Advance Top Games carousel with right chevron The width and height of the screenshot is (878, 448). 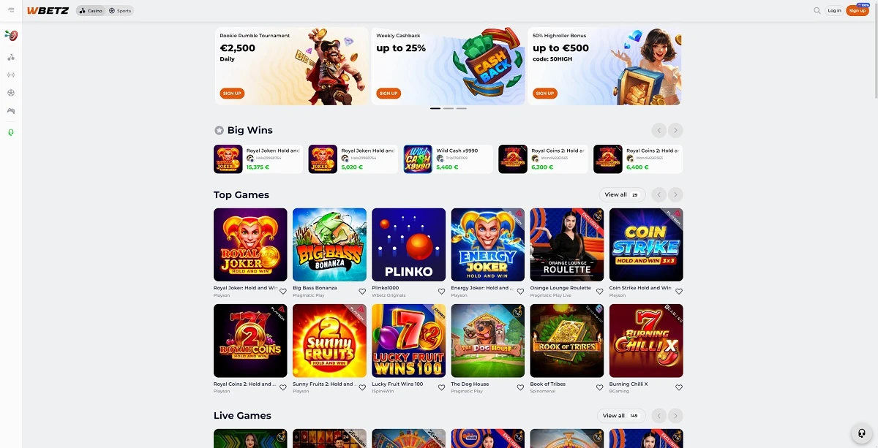(675, 194)
